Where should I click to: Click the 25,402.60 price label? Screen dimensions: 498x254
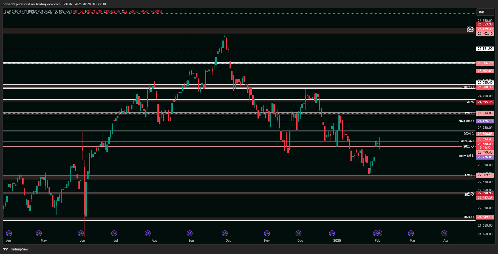coord(485,71)
